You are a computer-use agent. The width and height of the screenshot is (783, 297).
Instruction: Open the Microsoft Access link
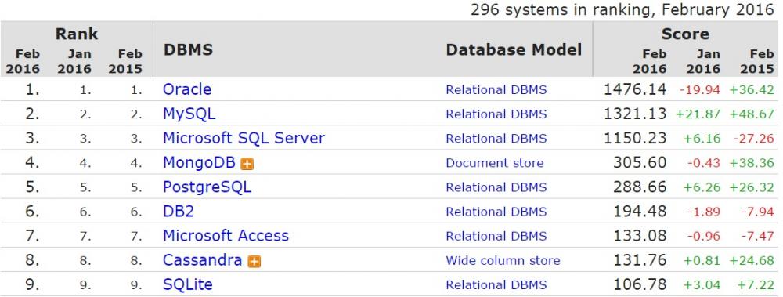click(226, 236)
